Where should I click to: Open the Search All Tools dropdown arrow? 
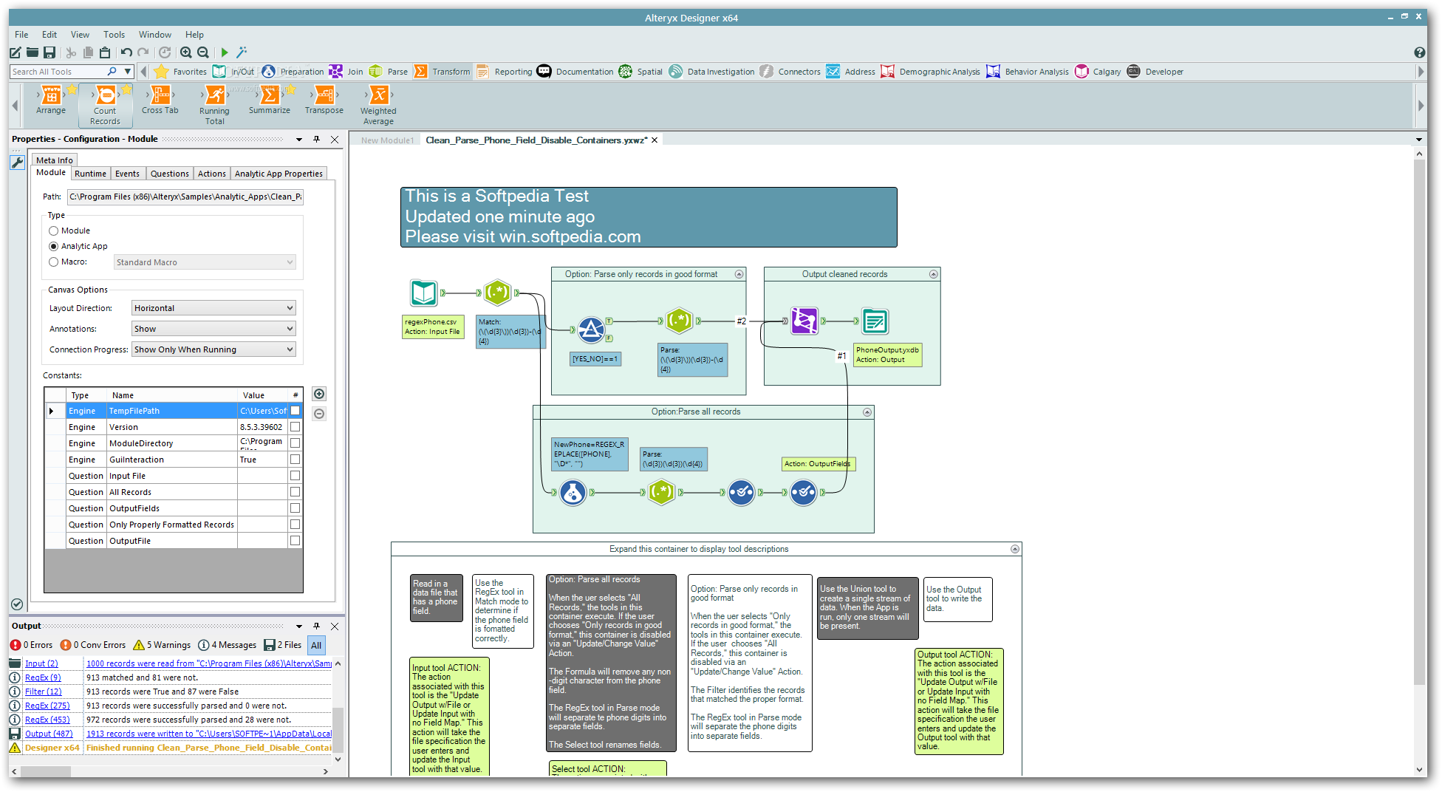[127, 72]
